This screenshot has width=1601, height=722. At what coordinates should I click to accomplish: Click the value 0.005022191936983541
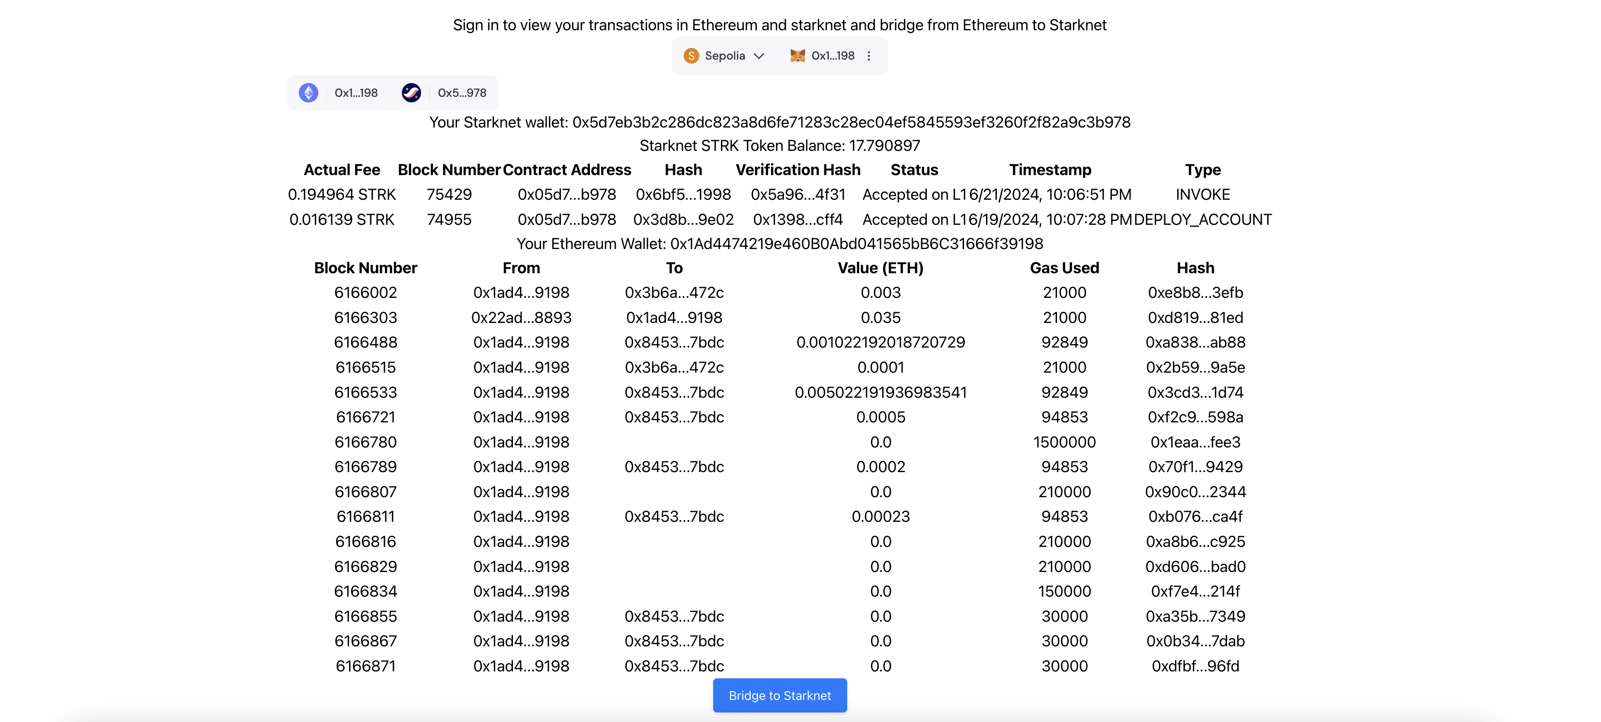click(x=880, y=392)
